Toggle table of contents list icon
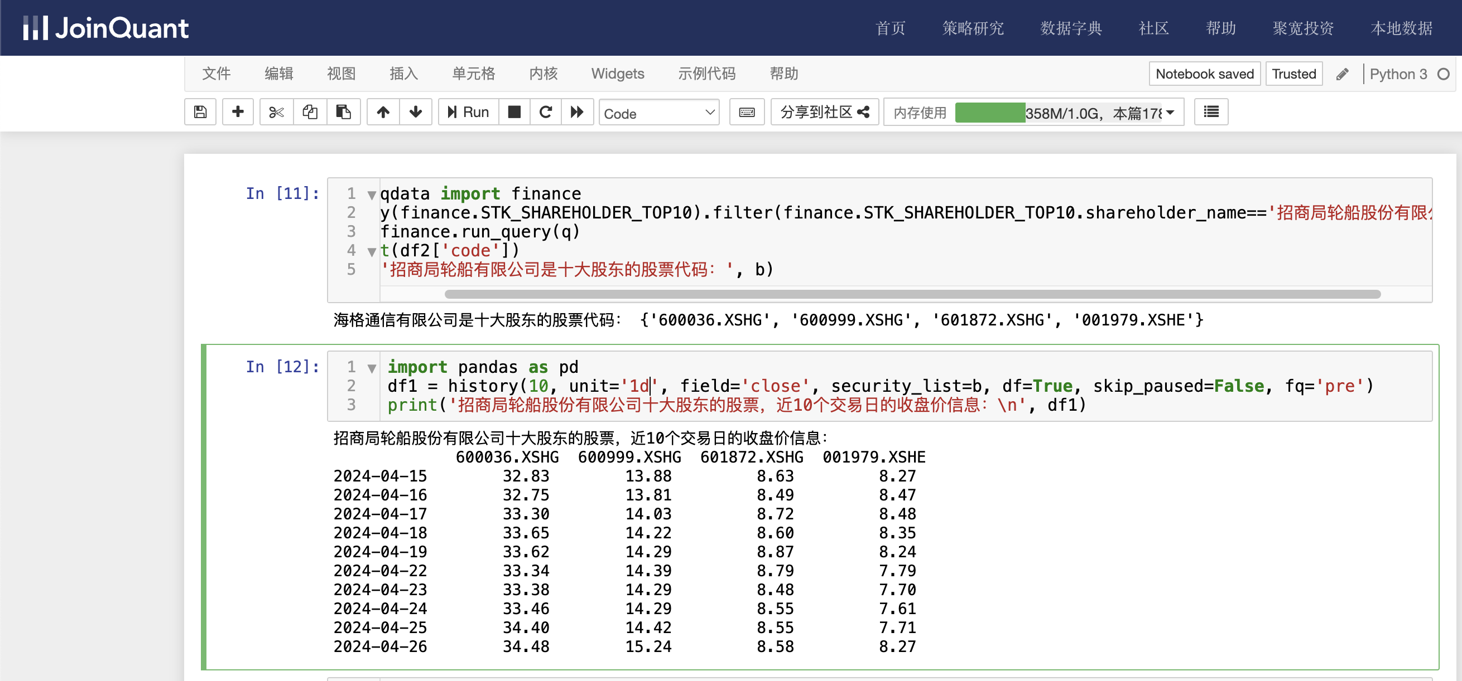 1210,112
